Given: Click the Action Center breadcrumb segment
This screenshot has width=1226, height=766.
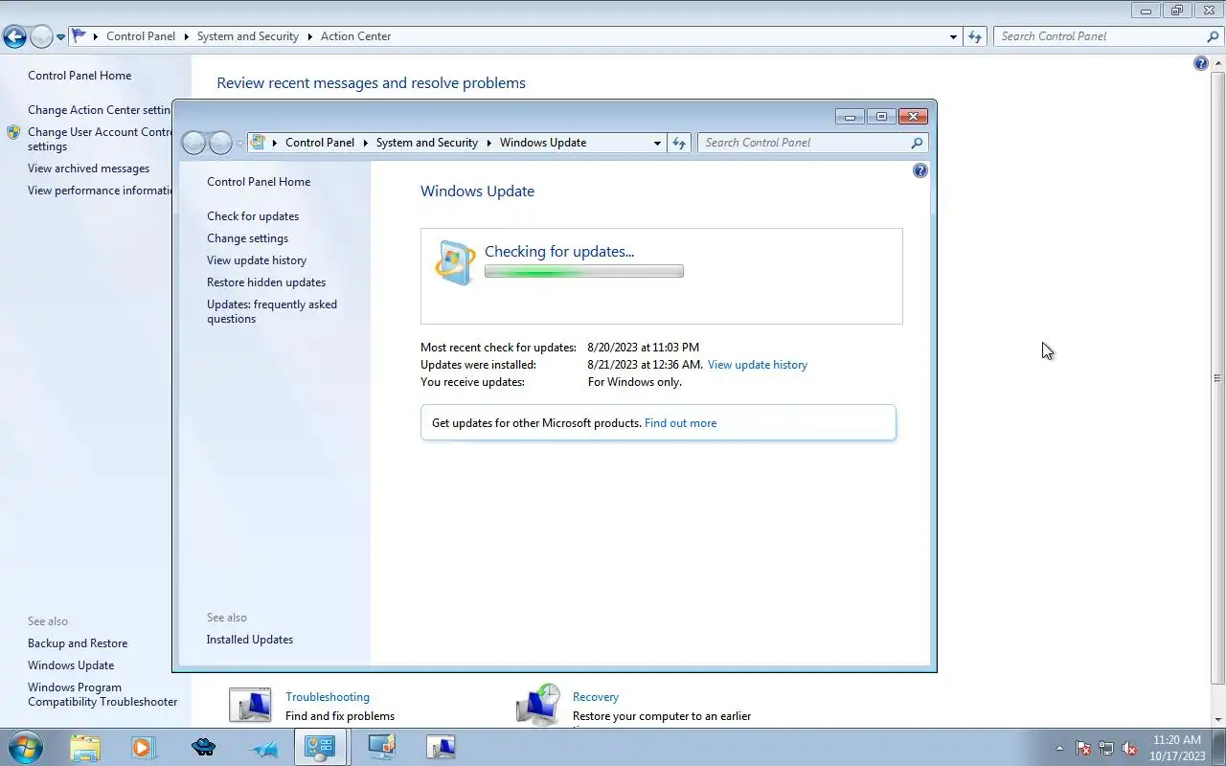Looking at the screenshot, I should click(x=355, y=36).
